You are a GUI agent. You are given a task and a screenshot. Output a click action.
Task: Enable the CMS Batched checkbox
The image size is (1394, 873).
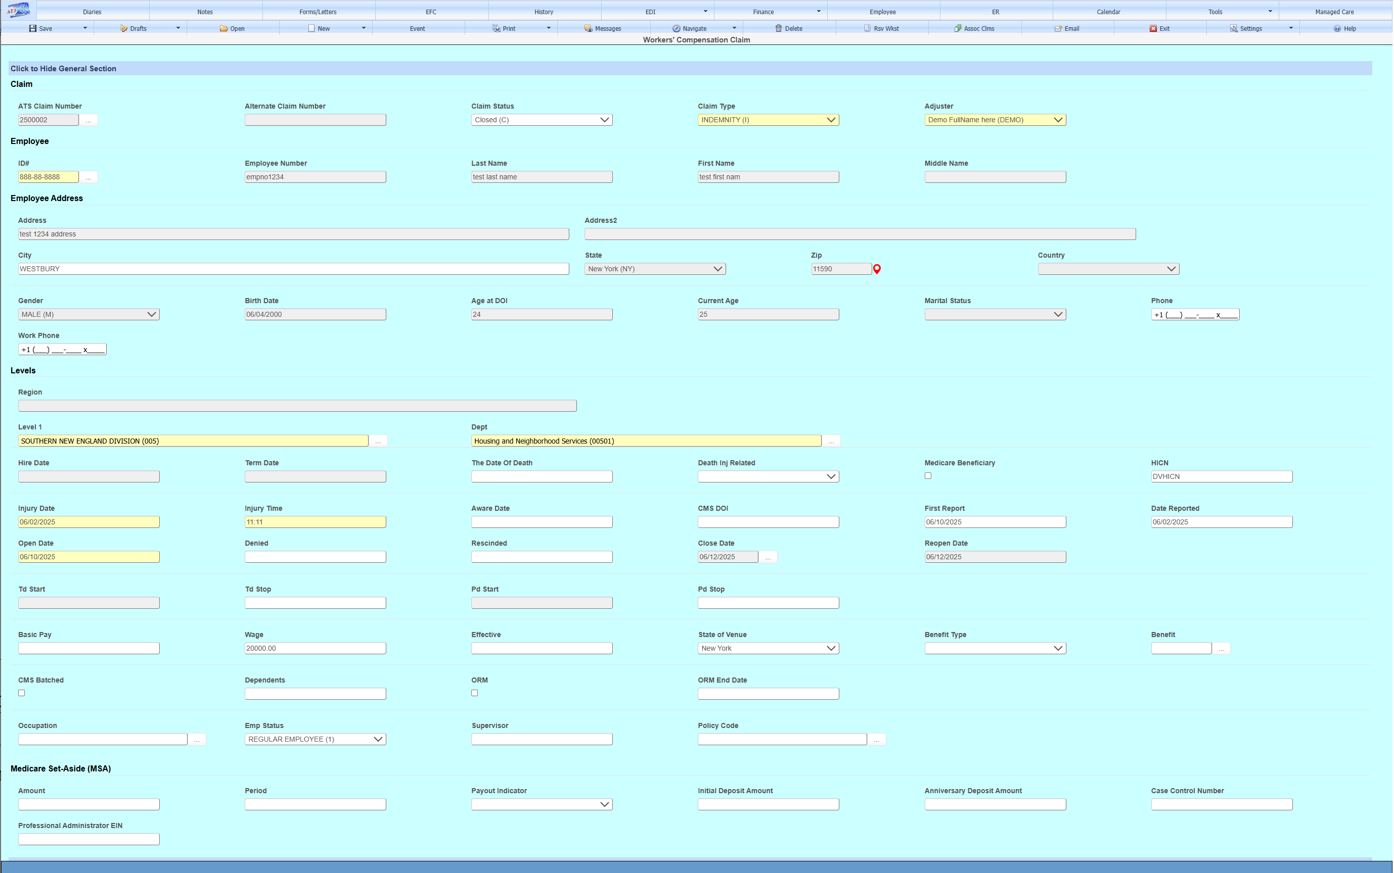coord(21,693)
